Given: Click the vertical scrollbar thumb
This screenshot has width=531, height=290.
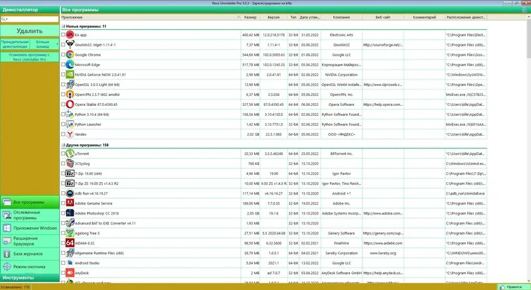Looking at the screenshot, I should coord(528,39).
